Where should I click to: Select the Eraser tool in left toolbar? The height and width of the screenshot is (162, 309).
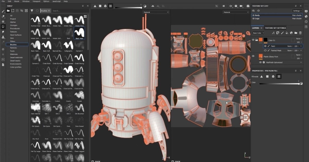pos(3,16)
